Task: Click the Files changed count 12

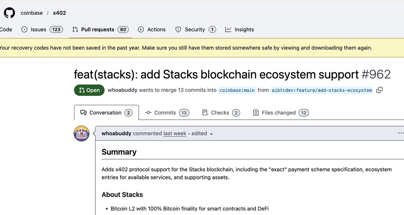Action: 304,113
